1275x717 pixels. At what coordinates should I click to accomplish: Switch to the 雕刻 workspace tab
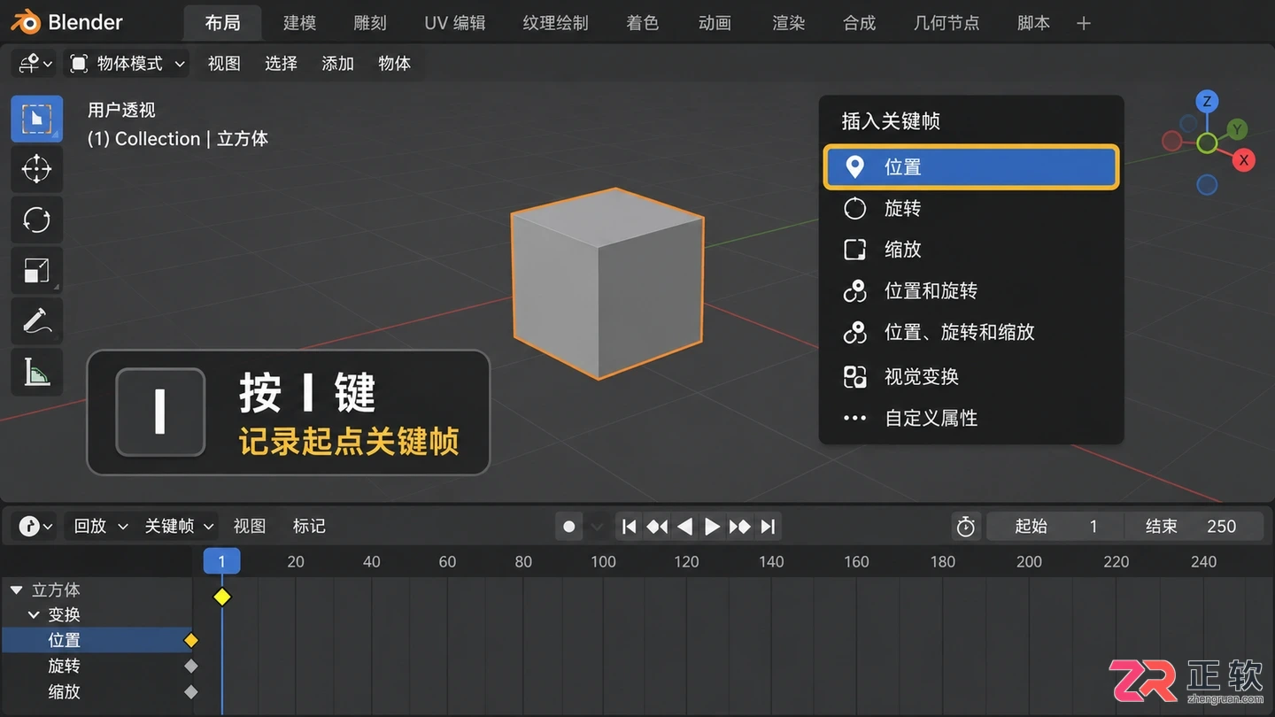(x=370, y=23)
